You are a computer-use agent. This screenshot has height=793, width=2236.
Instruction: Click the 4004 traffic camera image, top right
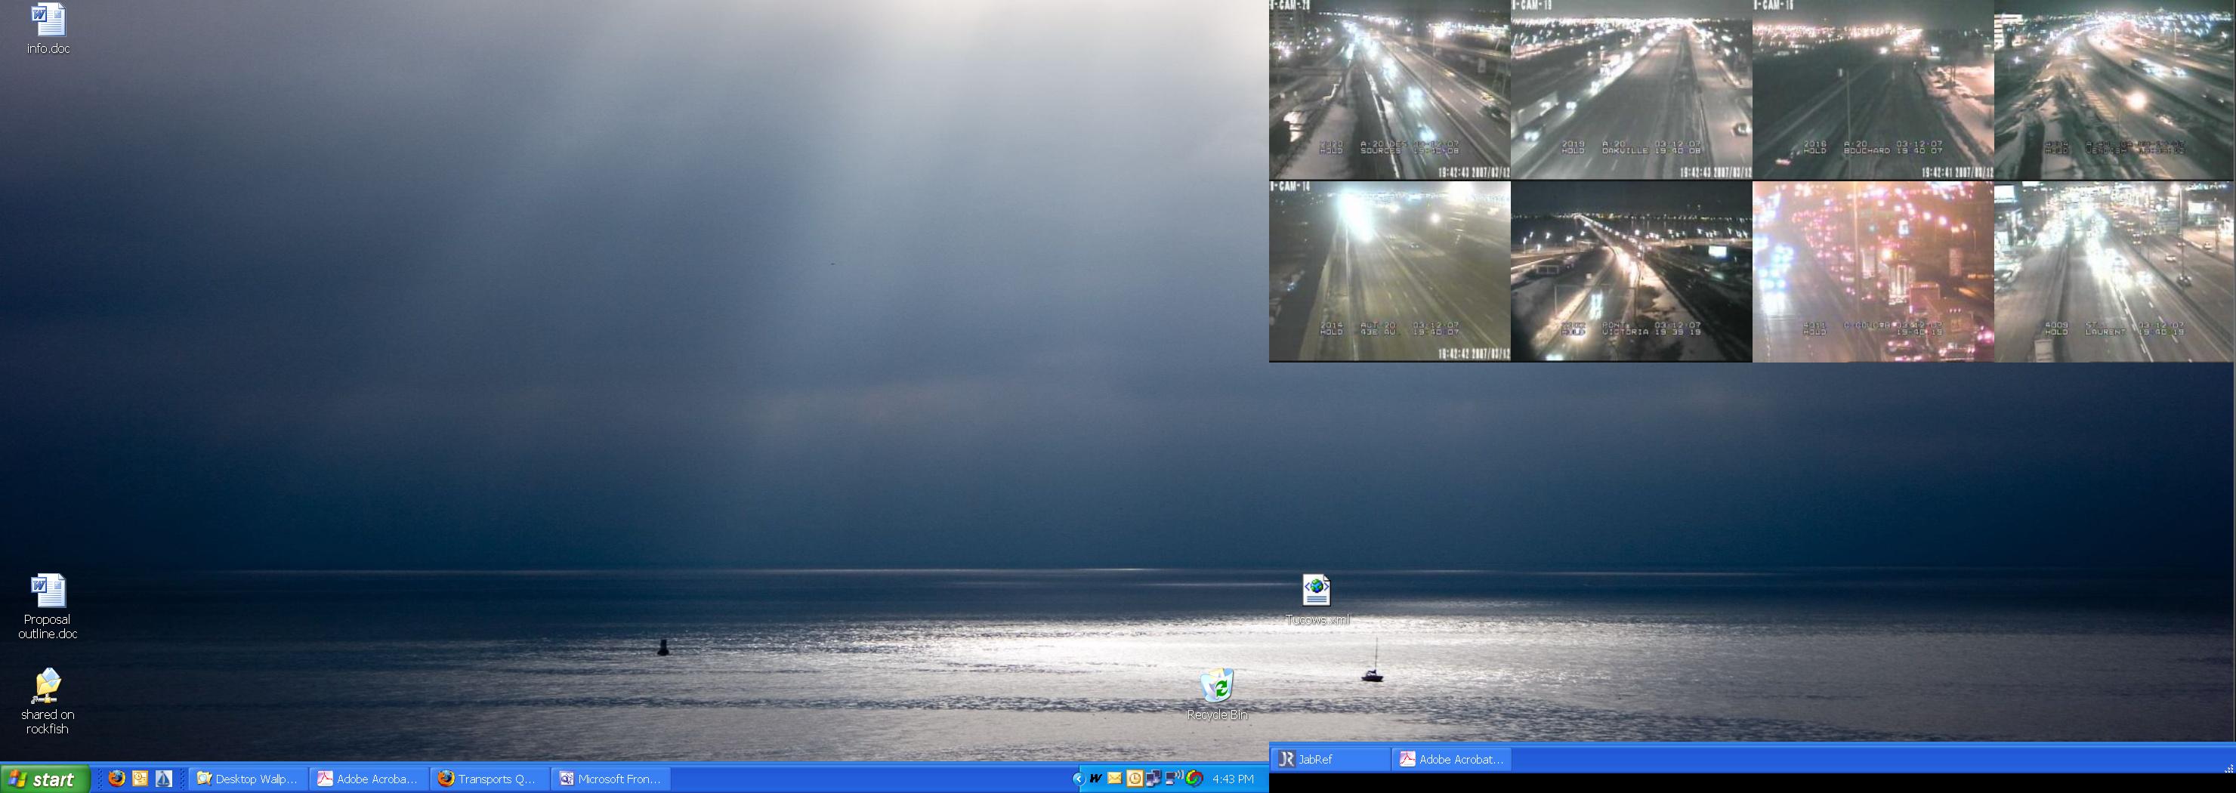pyautogui.click(x=2114, y=89)
